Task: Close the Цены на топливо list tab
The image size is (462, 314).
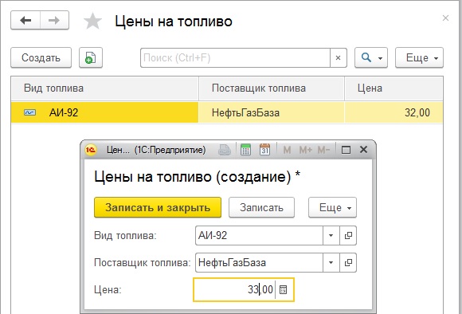Action: tap(445, 18)
